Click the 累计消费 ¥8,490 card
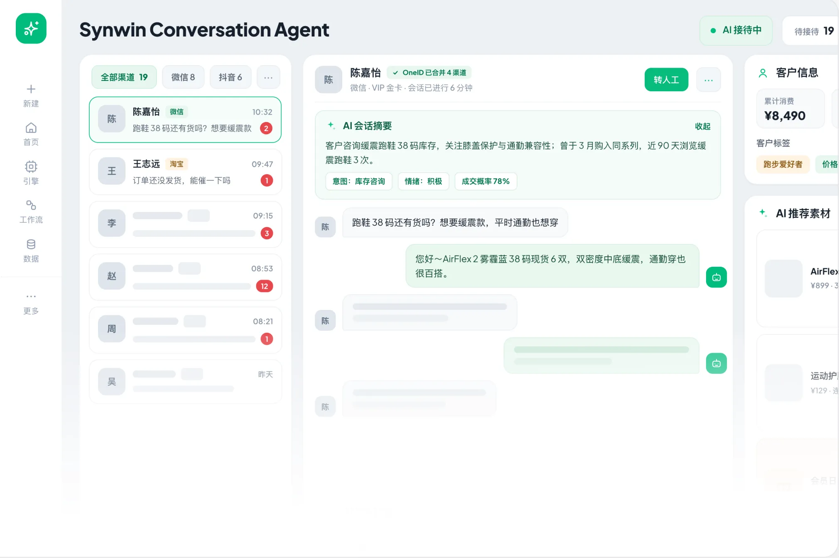Viewport: 839px width, 558px height. (x=790, y=109)
